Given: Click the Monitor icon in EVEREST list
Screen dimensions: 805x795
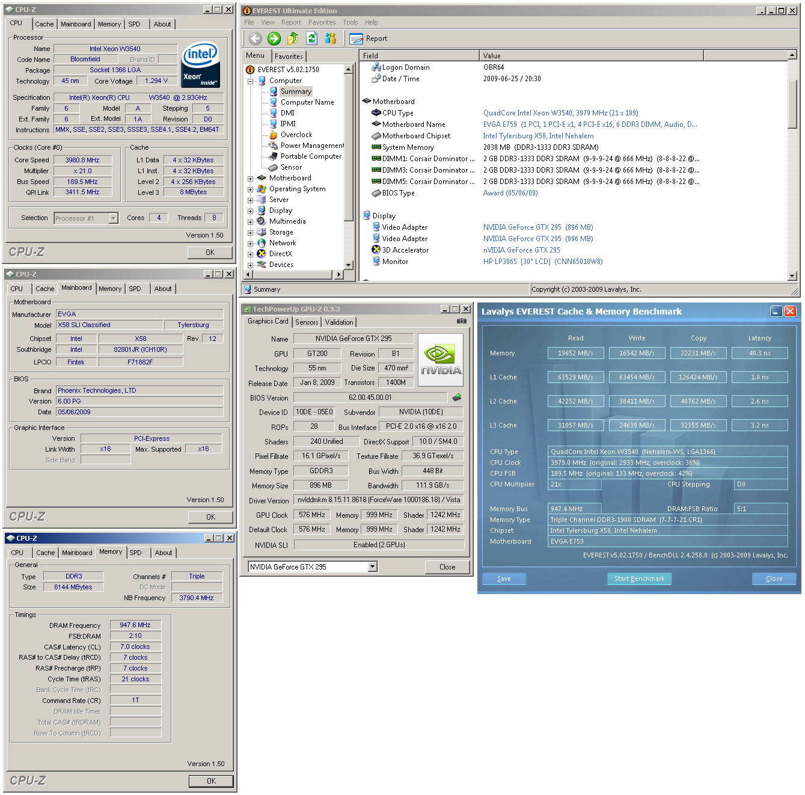Looking at the screenshot, I should 376,262.
